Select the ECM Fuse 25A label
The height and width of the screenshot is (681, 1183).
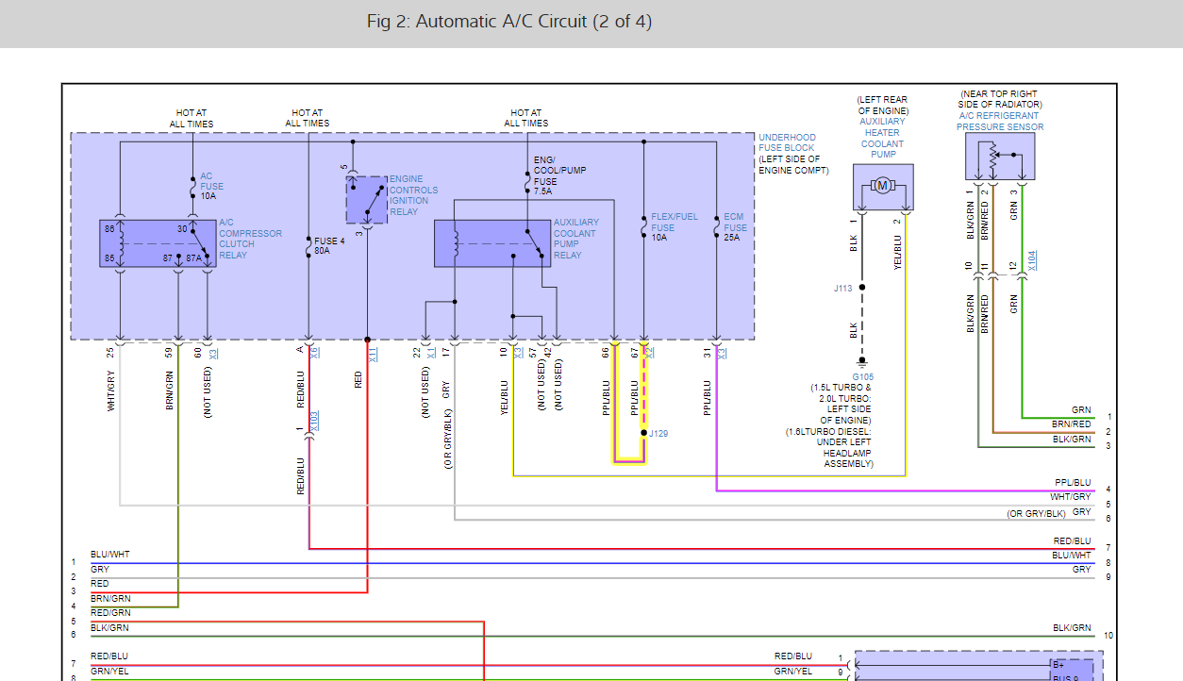735,227
